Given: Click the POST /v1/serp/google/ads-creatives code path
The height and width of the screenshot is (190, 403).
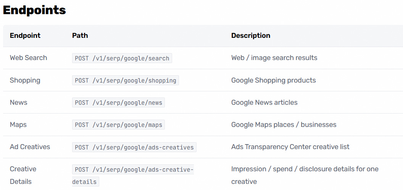Looking at the screenshot, I should pos(134,147).
